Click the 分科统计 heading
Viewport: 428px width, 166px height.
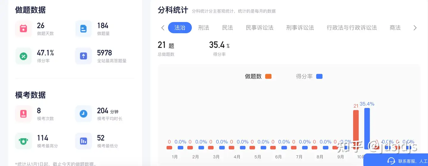[x=173, y=10]
